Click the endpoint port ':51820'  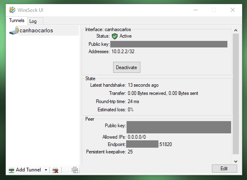165,144
